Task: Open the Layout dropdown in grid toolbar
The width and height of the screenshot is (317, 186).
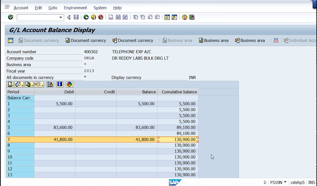Action: click(x=39, y=84)
